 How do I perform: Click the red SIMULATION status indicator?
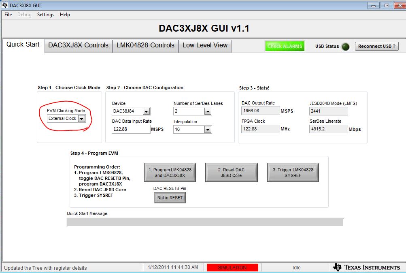pyautogui.click(x=232, y=268)
